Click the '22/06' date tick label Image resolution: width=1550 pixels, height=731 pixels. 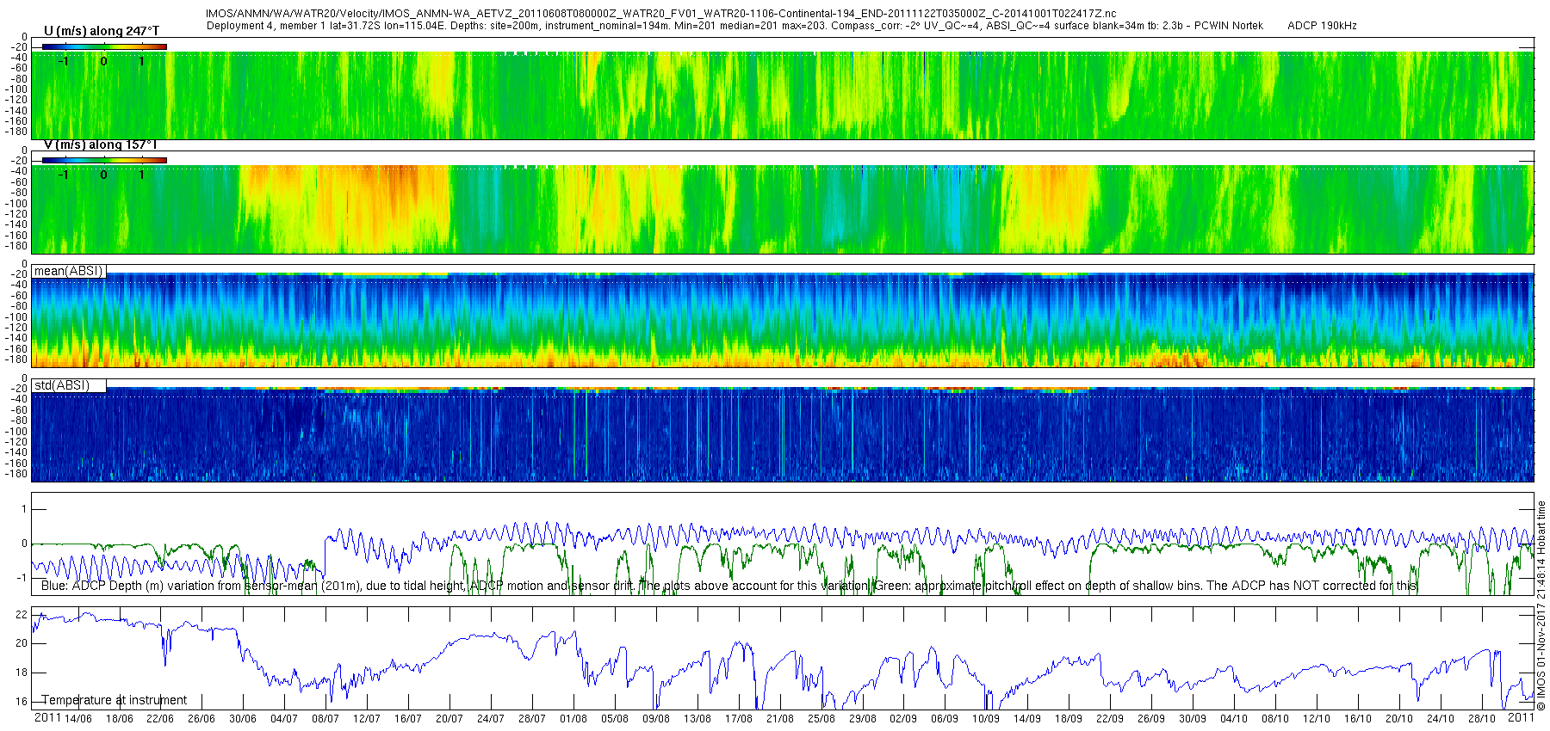pos(160,719)
